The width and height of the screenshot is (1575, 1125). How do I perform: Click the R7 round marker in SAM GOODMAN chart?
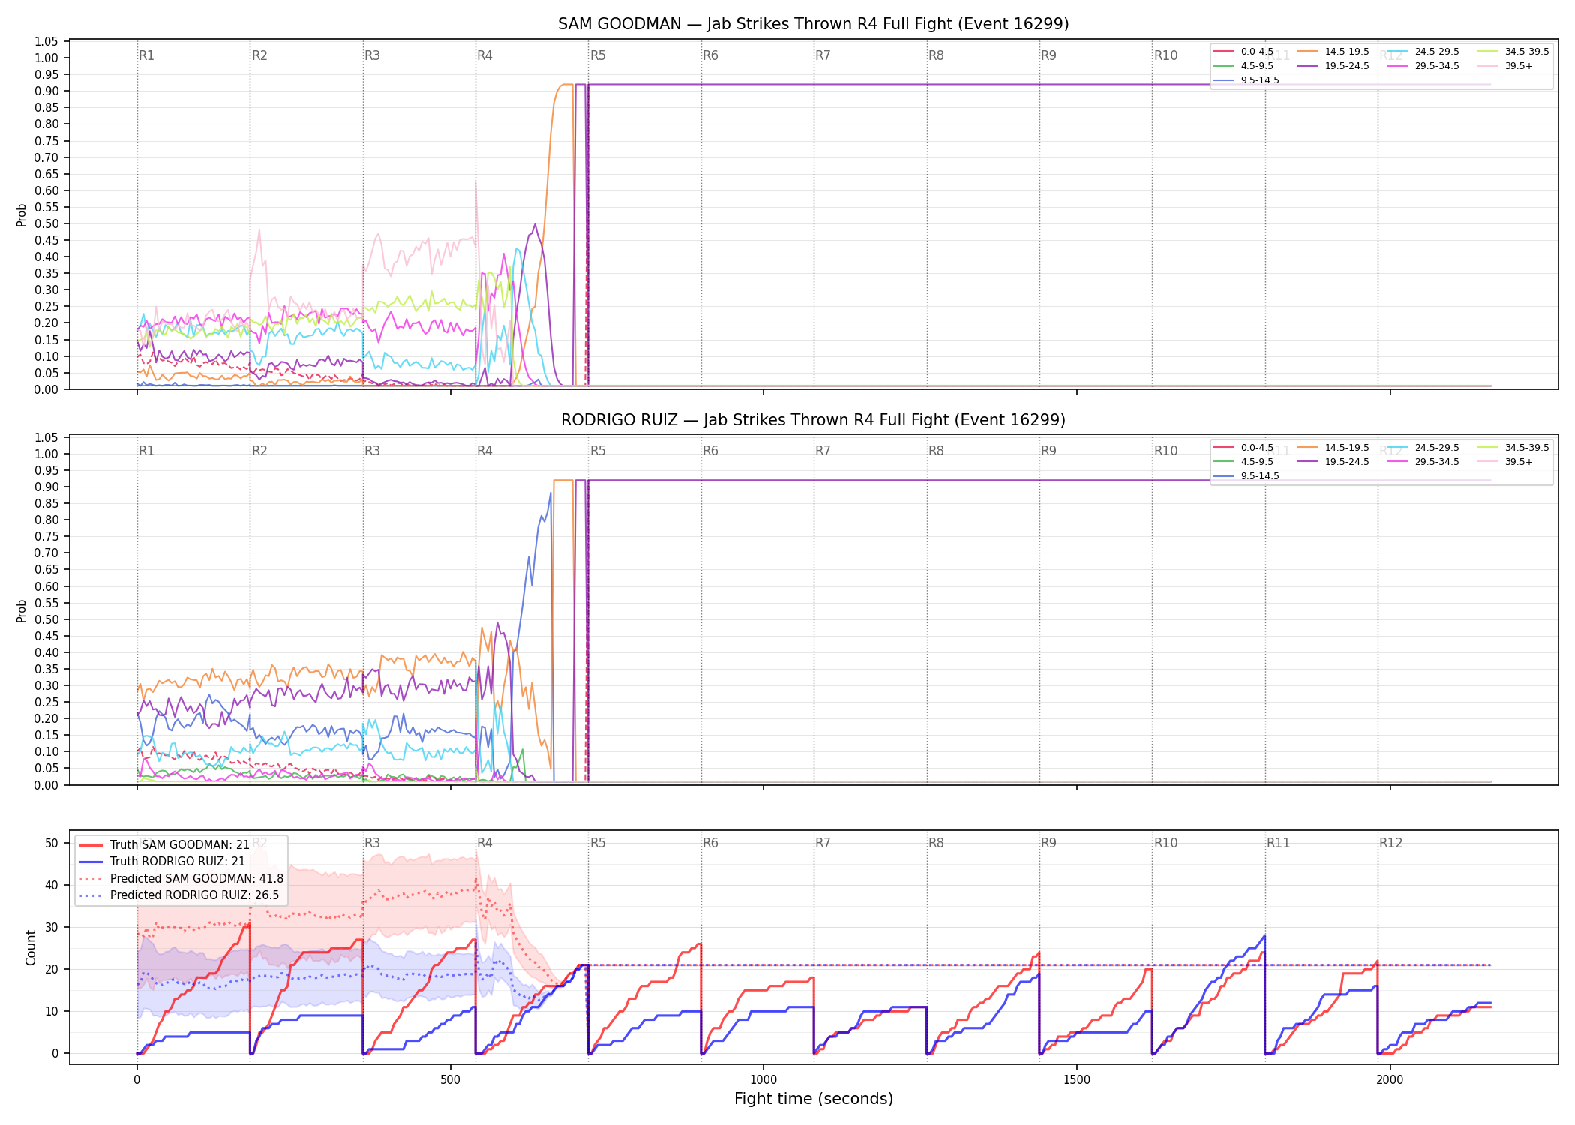tap(823, 55)
